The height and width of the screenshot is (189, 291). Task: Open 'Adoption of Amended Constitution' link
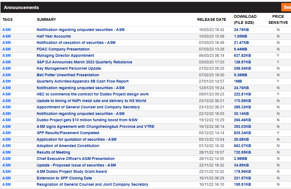(x=68, y=146)
